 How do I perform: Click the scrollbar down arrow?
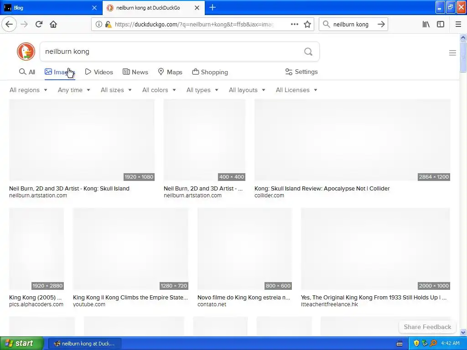pyautogui.click(x=463, y=332)
